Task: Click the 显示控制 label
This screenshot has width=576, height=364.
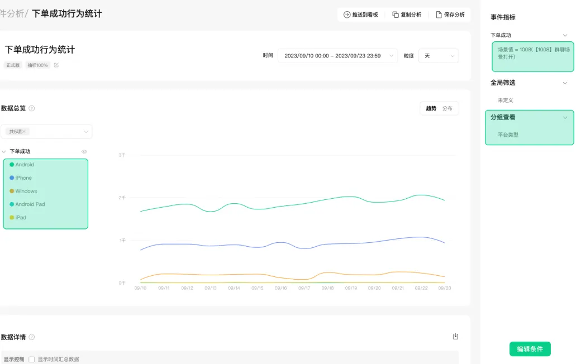Action: tap(14, 359)
